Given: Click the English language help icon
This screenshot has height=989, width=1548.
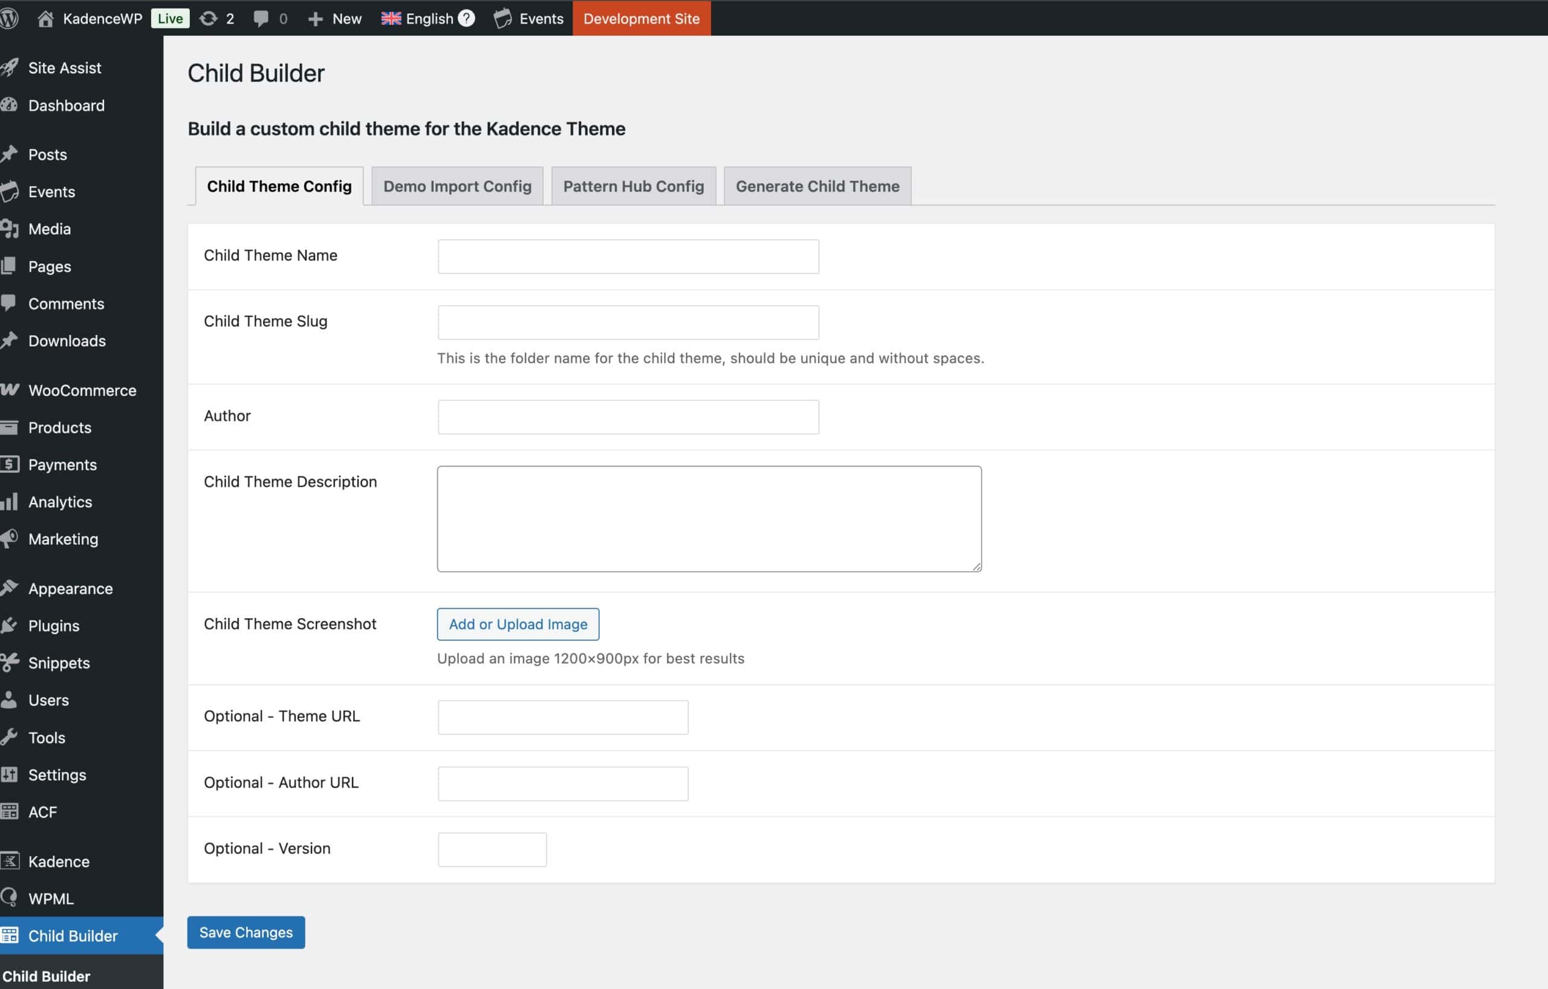Looking at the screenshot, I should pyautogui.click(x=466, y=18).
